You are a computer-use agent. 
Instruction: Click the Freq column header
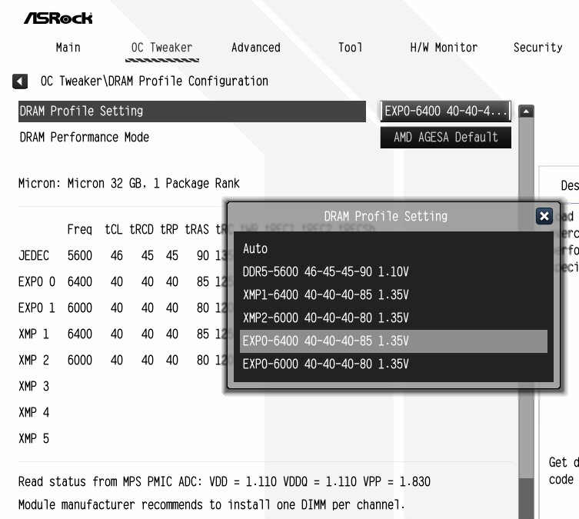(x=80, y=230)
